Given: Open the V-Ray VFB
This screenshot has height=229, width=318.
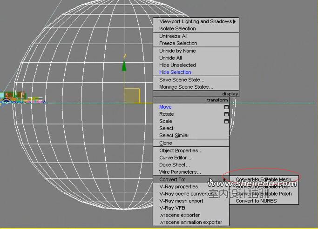Looking at the screenshot, I should (191, 208).
